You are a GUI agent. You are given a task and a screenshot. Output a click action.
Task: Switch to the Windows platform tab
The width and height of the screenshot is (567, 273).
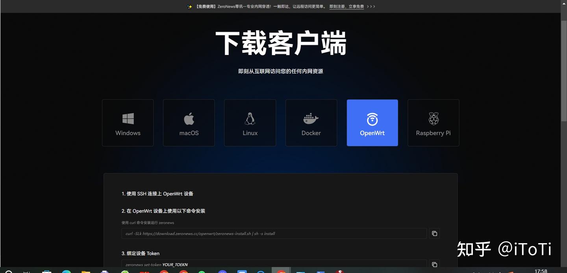pyautogui.click(x=128, y=123)
